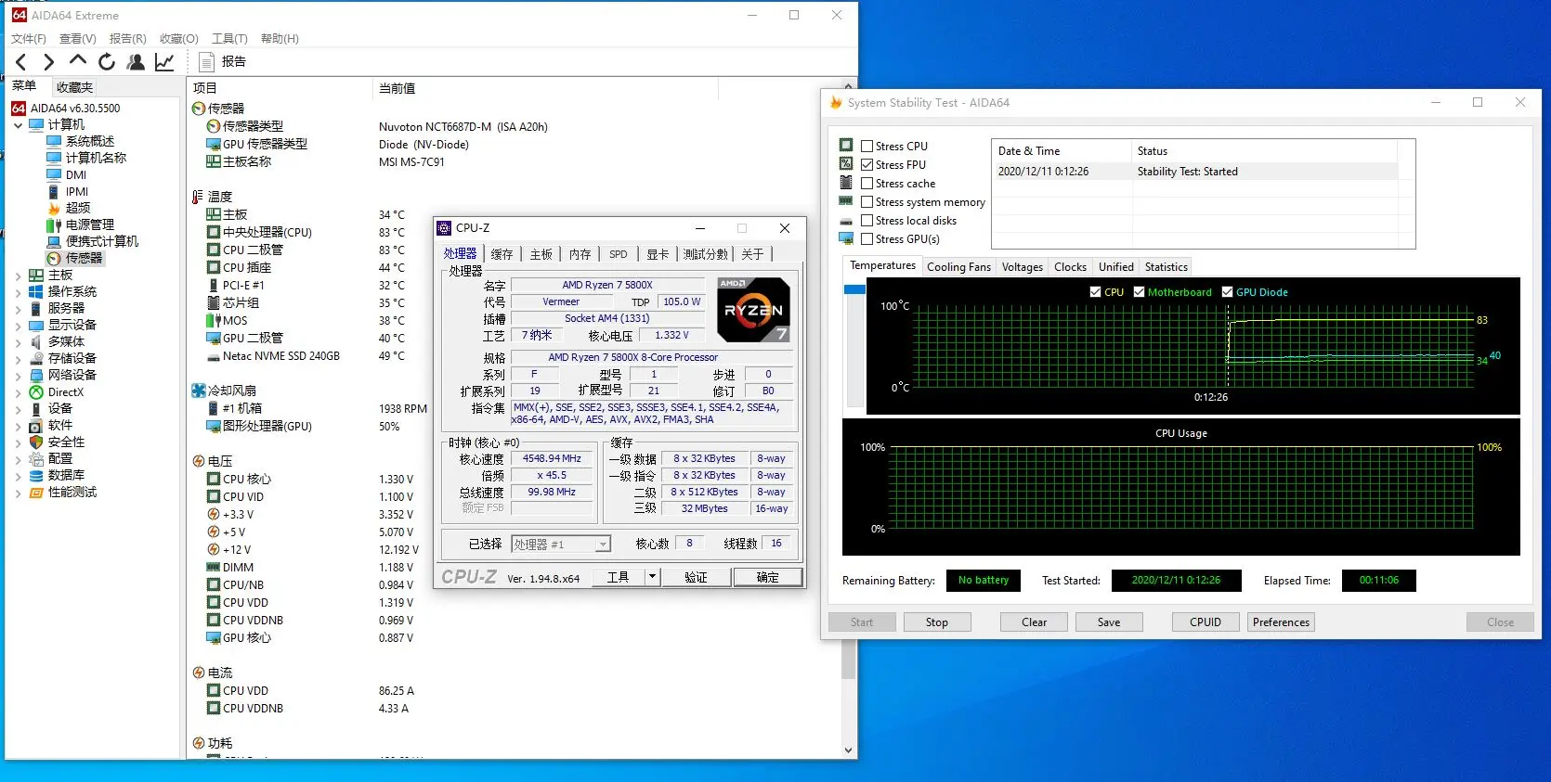Image resolution: width=1551 pixels, height=782 pixels.
Task: Open the 工具(T) menu
Action: coord(229,38)
